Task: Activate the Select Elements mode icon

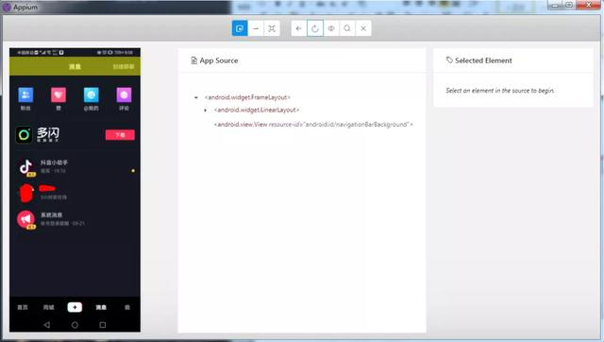Action: coord(240,28)
